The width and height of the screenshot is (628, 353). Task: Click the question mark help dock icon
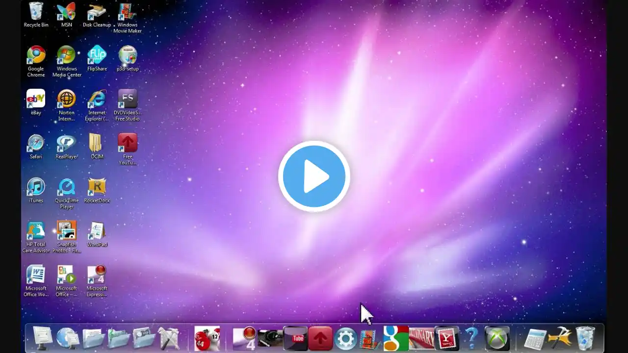471,338
